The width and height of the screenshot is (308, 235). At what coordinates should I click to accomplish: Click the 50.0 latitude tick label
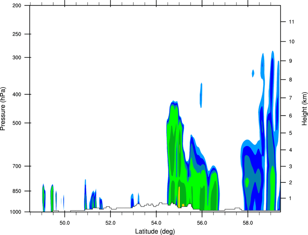(64, 223)
